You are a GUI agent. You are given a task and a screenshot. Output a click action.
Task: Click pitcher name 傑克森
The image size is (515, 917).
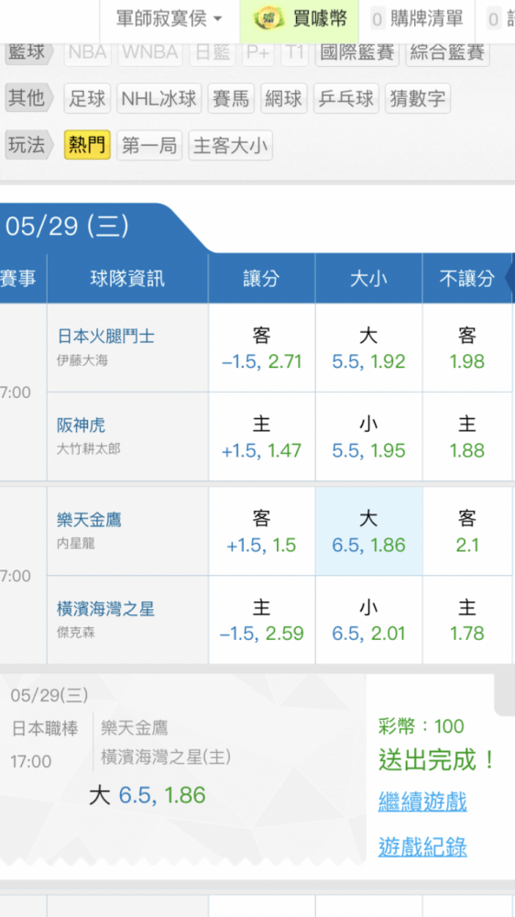[76, 633]
